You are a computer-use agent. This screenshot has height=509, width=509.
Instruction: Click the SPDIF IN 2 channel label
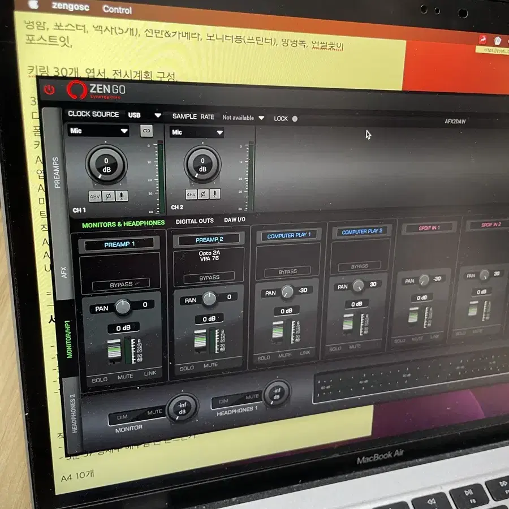[x=491, y=225]
